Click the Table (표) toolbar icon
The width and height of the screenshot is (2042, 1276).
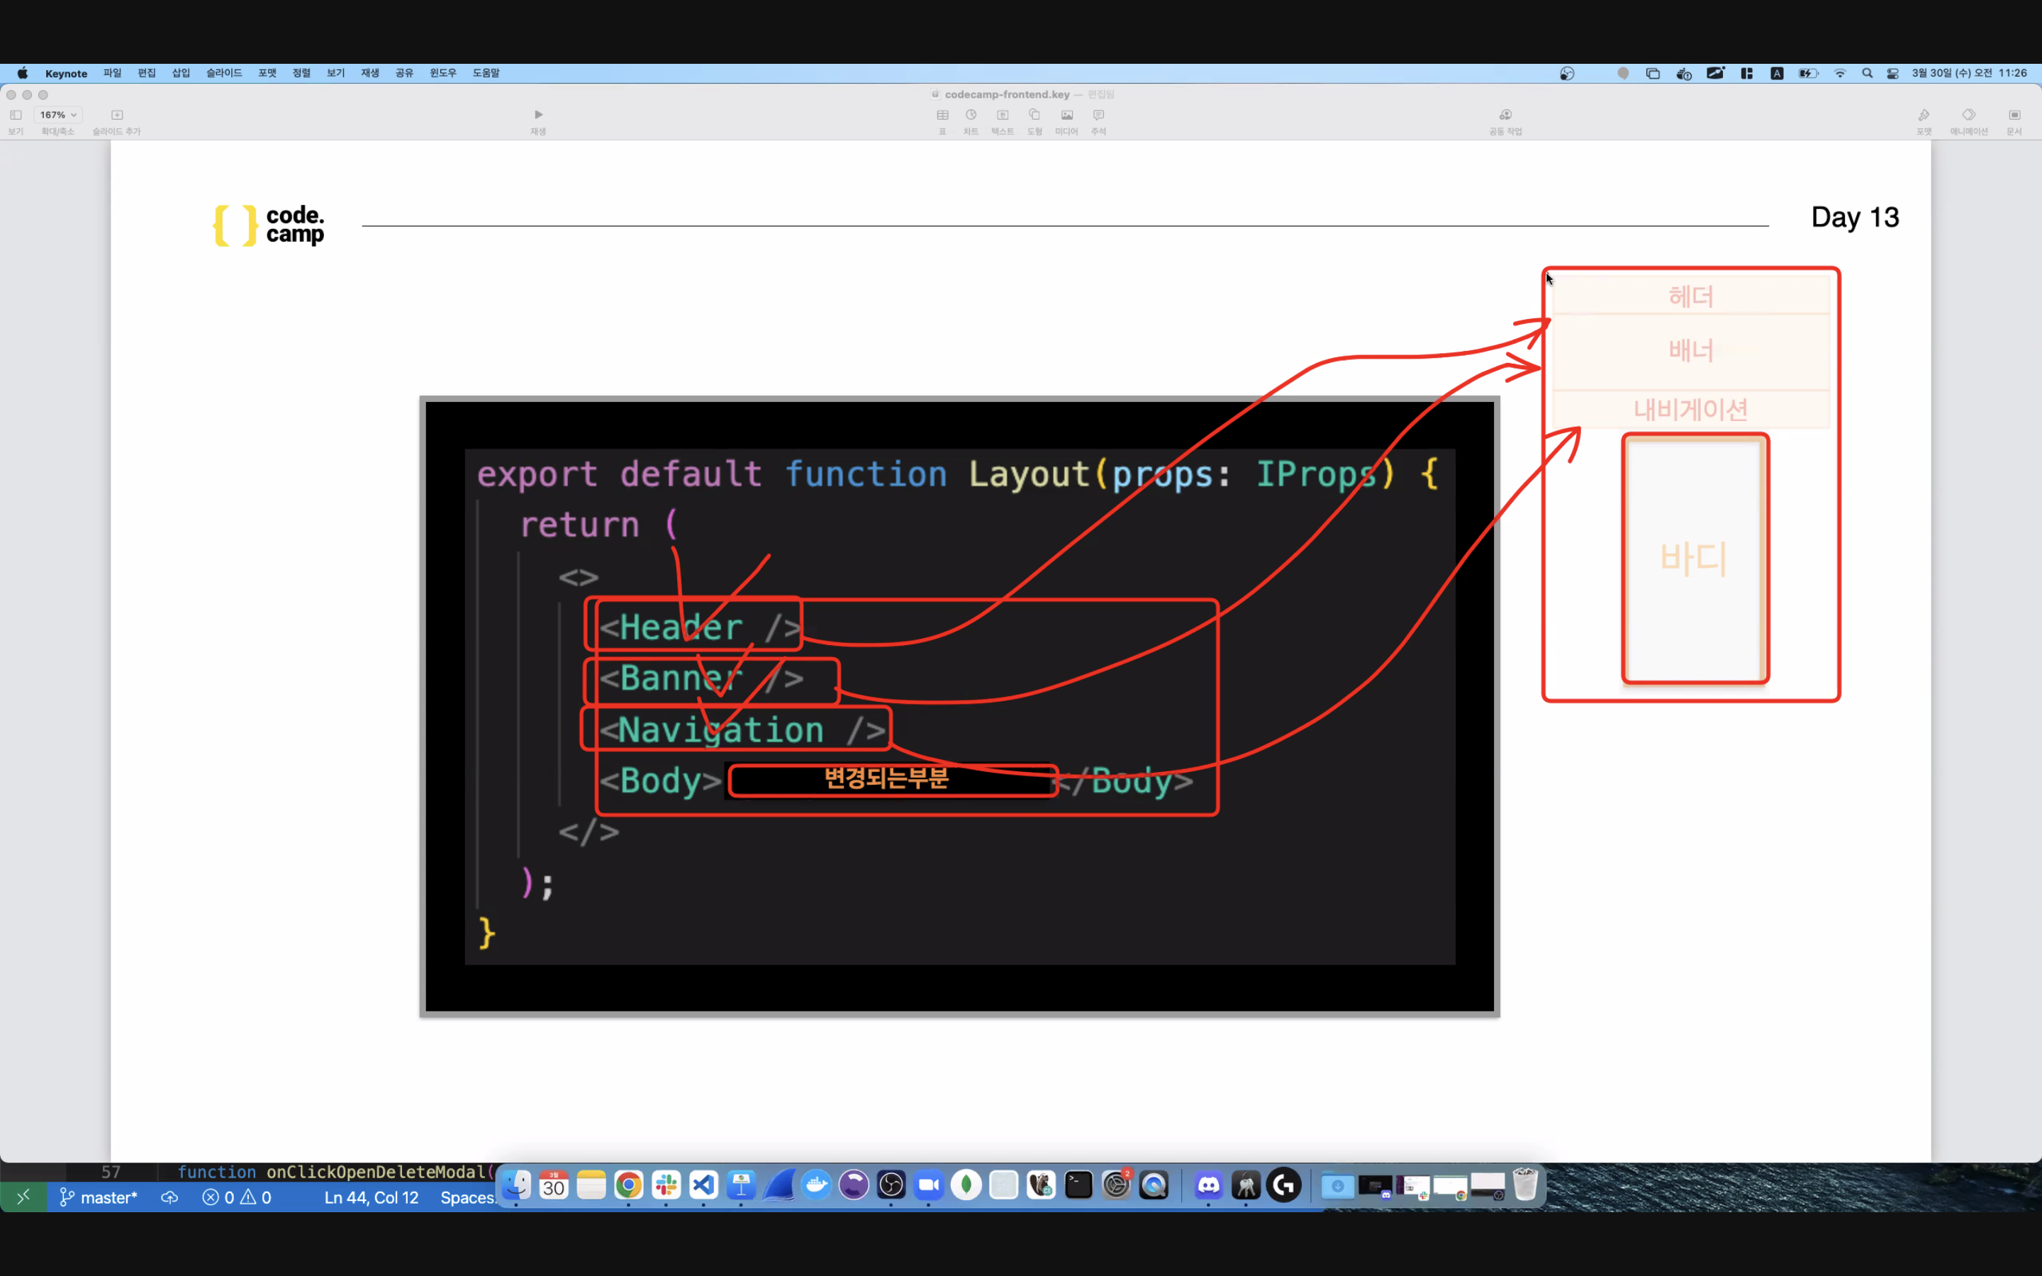pyautogui.click(x=942, y=116)
